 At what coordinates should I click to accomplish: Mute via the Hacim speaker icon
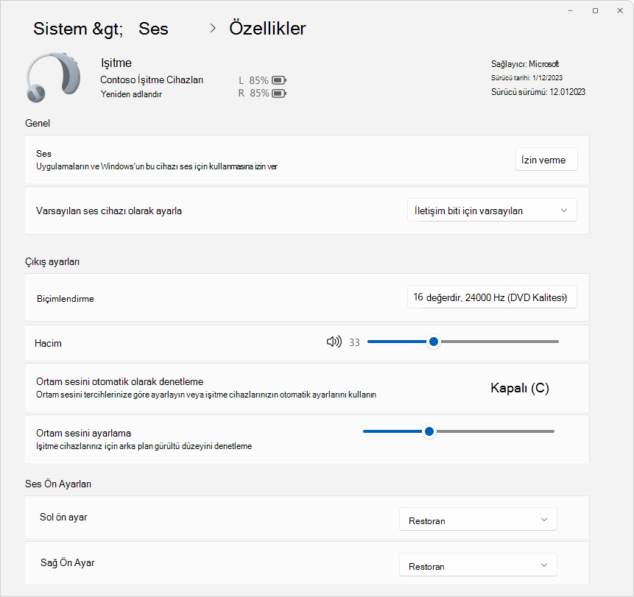pos(334,342)
